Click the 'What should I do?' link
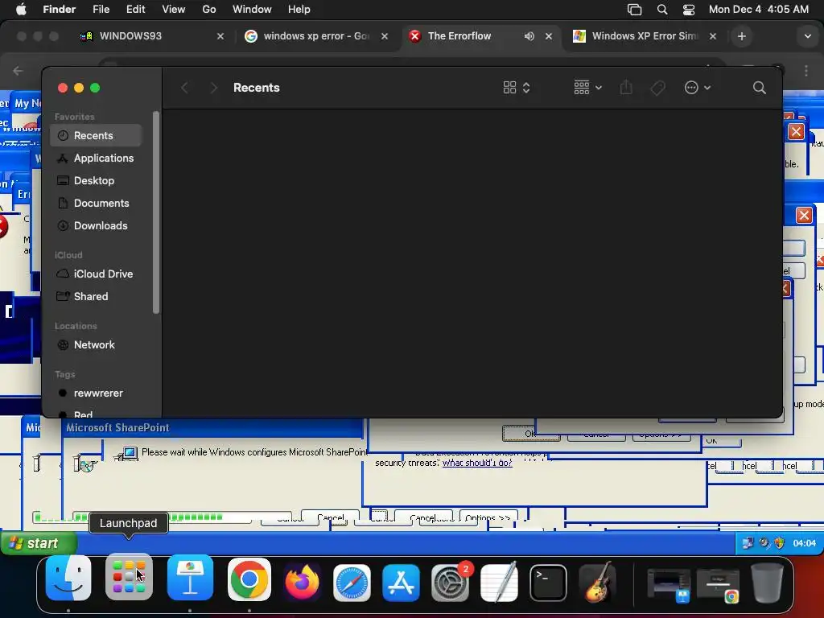 (x=477, y=463)
